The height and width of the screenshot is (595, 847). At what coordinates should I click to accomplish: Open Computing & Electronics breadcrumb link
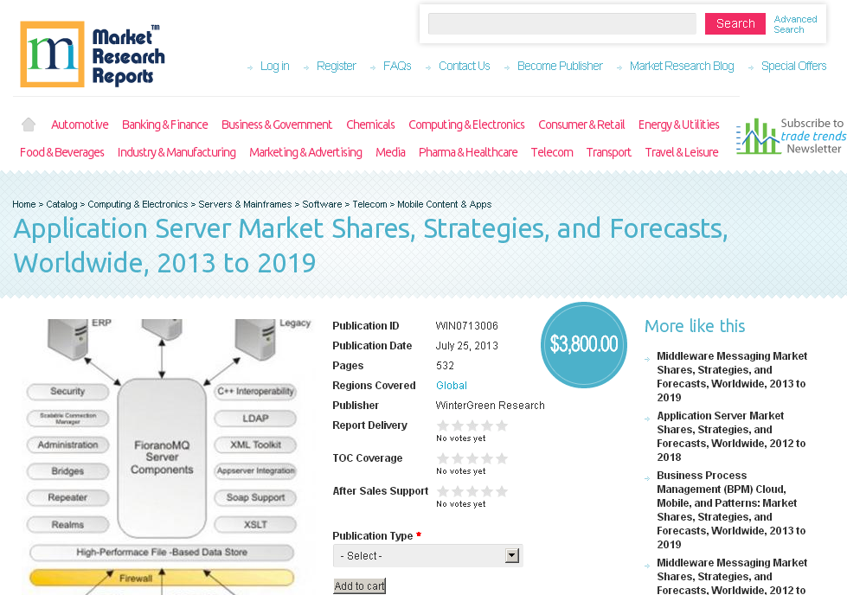coord(138,204)
